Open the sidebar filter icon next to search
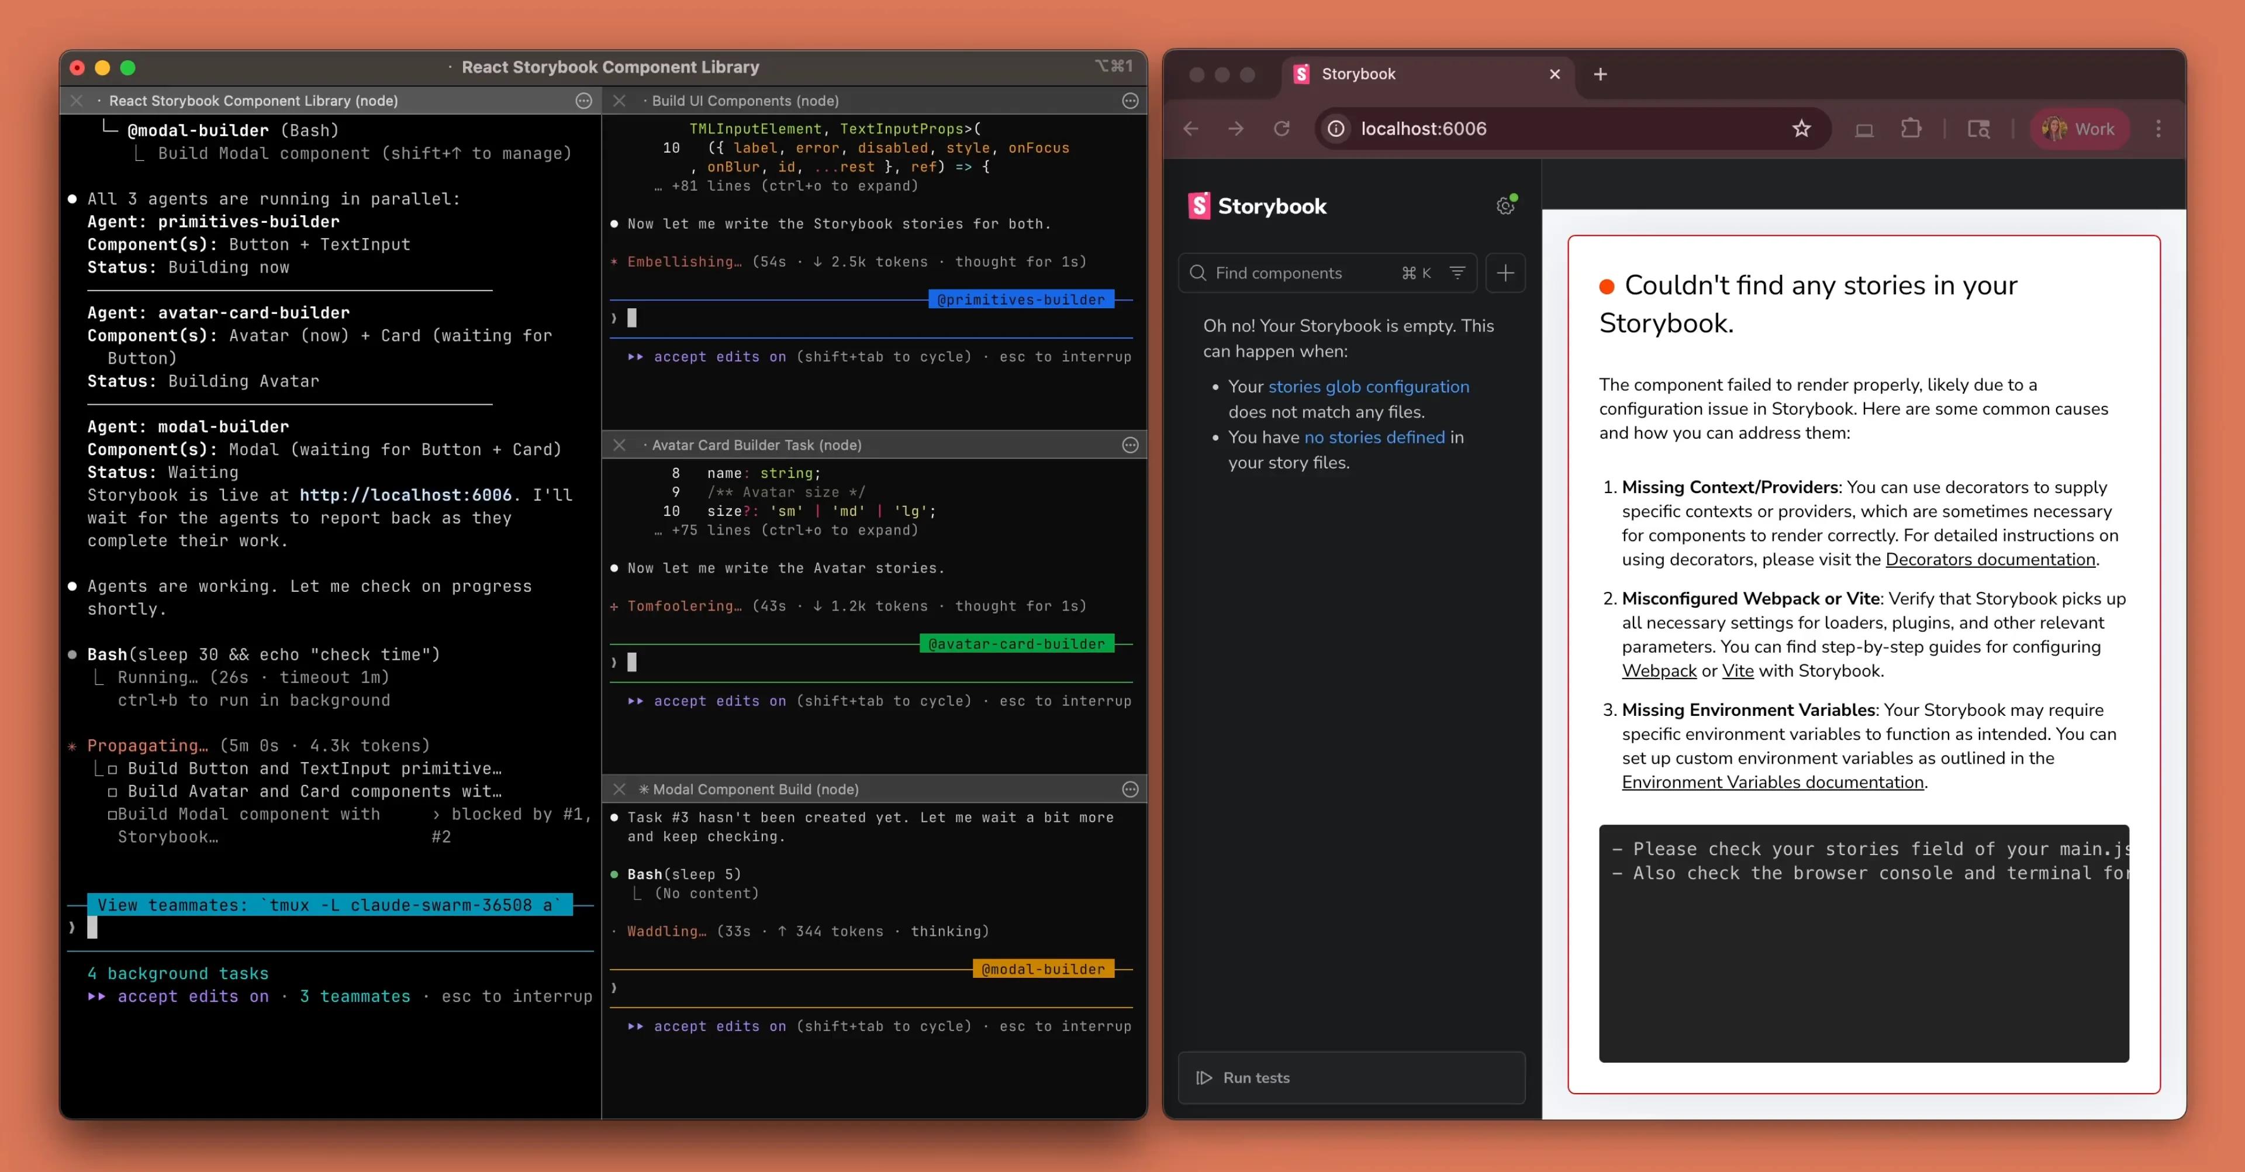 (1457, 273)
